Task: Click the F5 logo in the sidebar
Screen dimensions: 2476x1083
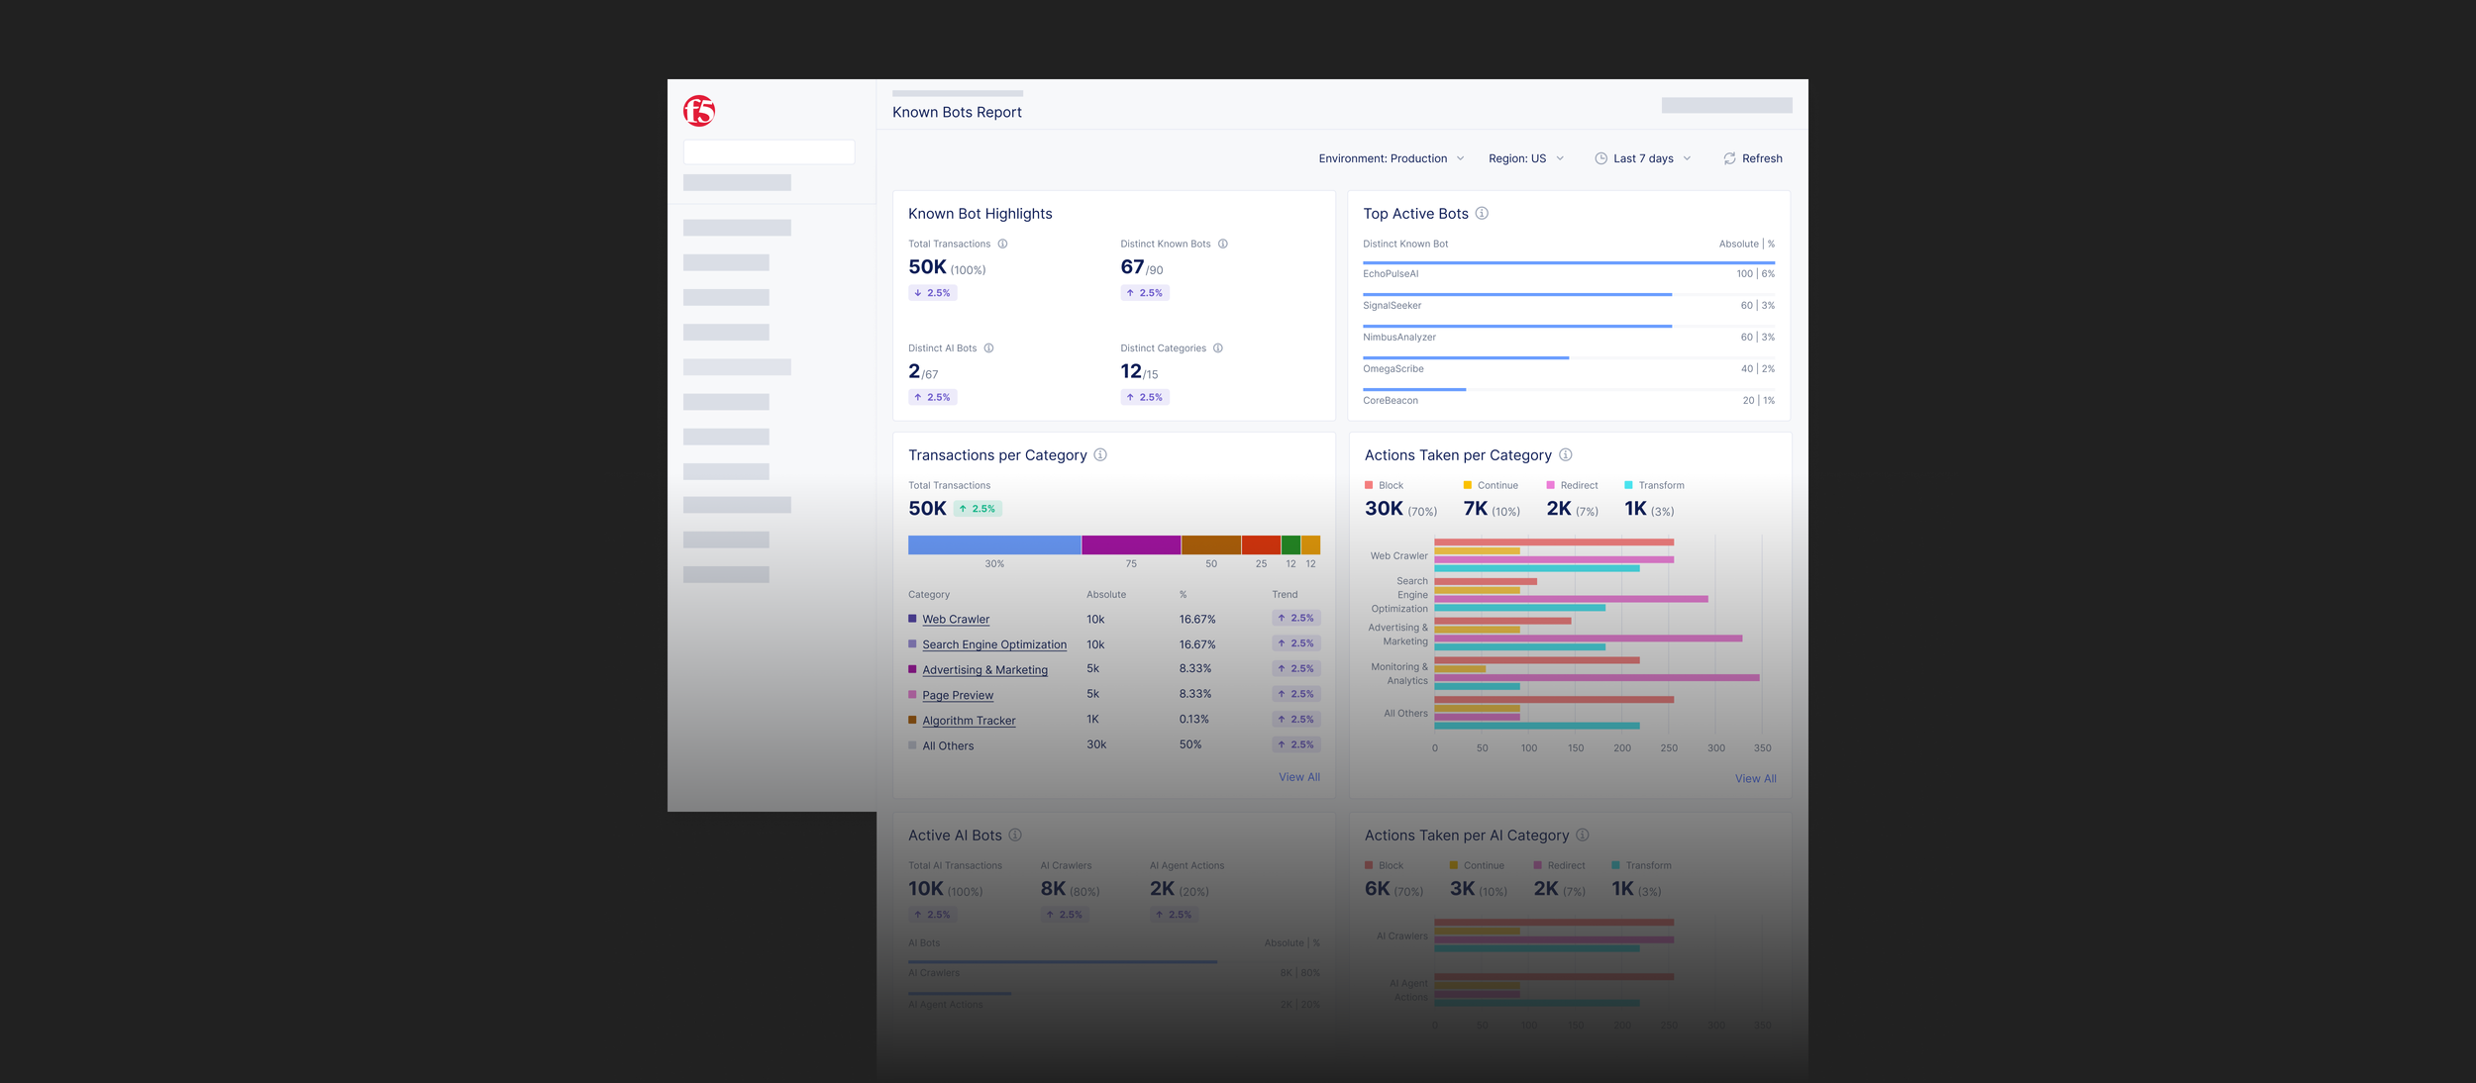Action: [699, 111]
